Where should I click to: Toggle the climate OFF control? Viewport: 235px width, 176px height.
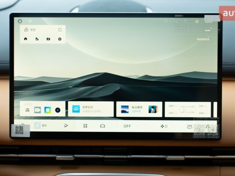127,126
